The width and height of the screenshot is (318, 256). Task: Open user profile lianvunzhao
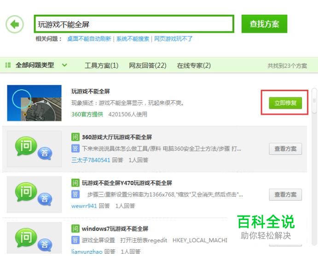pyautogui.click(x=87, y=252)
